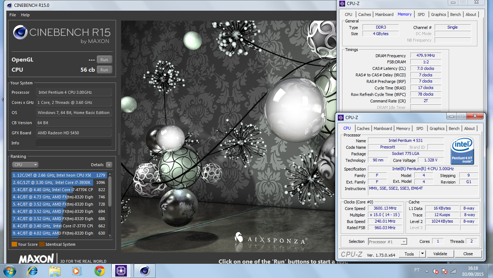Open SPD tab in back CPU-Z window
The height and width of the screenshot is (278, 493).
click(421, 14)
